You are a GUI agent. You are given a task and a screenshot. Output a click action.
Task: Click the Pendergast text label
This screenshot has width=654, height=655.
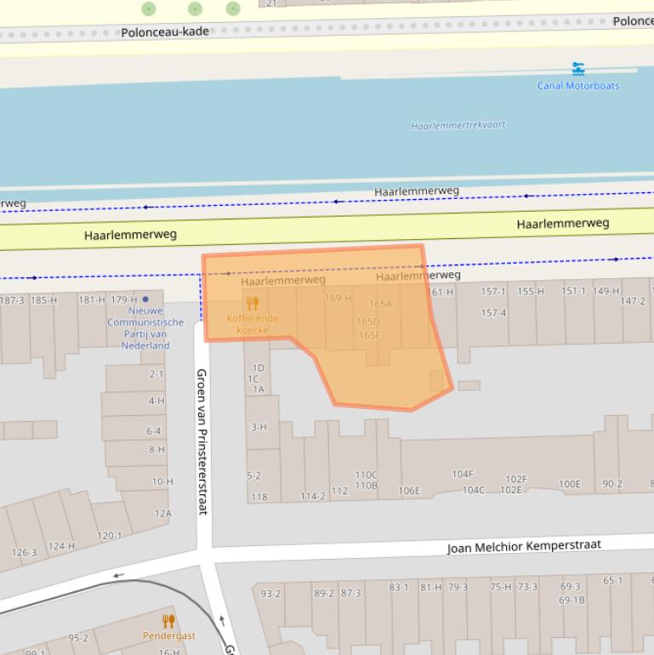pos(168,635)
